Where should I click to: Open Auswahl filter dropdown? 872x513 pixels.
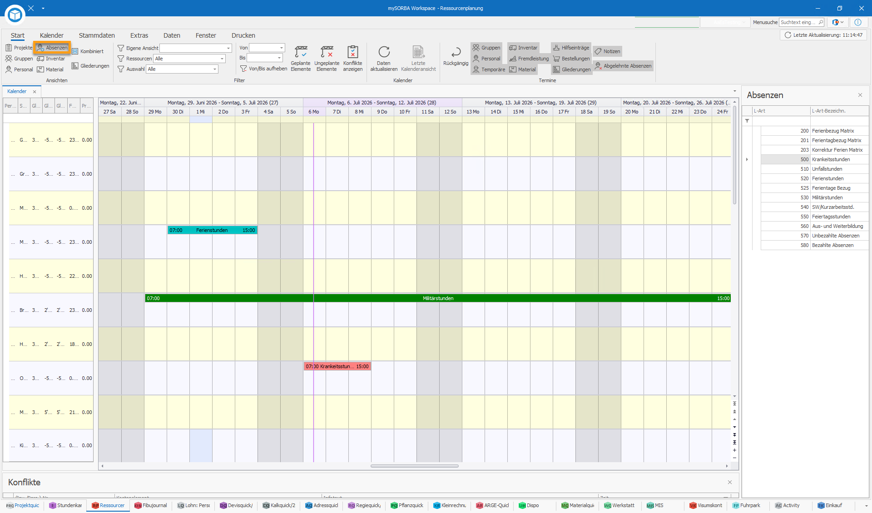click(x=215, y=69)
